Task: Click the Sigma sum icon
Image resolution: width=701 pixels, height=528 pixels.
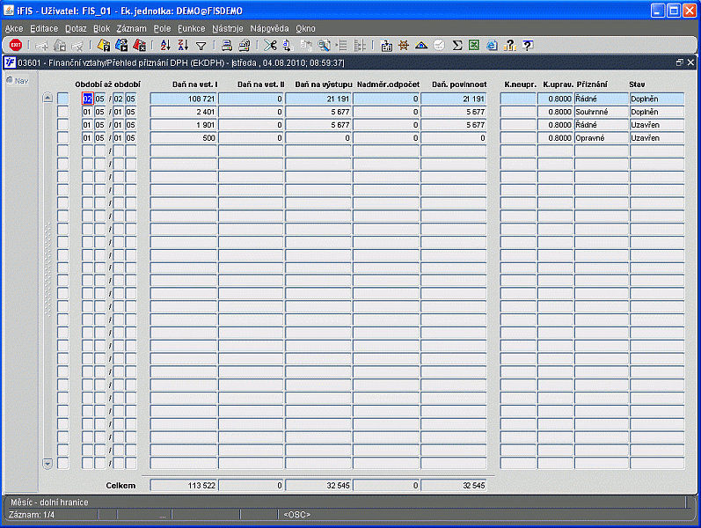Action: click(456, 45)
